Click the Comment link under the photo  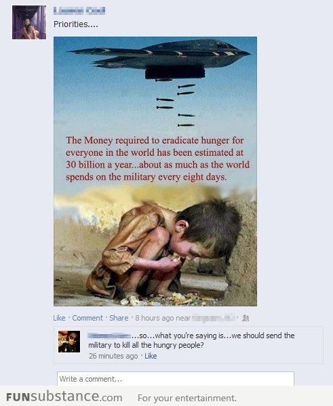87,318
